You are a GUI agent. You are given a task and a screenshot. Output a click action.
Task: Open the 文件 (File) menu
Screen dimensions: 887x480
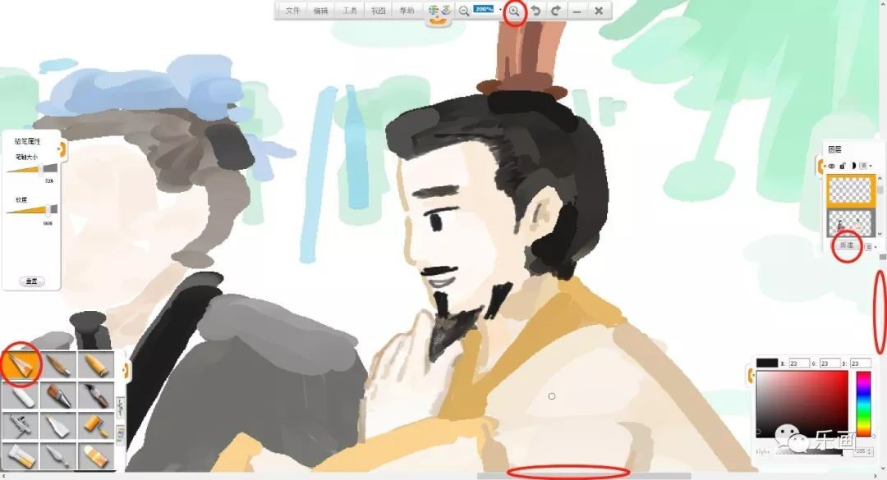click(x=292, y=11)
